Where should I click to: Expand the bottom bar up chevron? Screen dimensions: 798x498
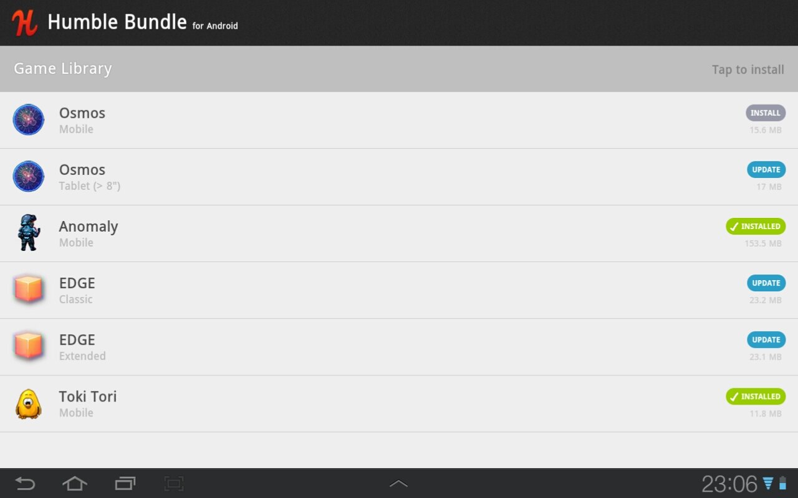398,483
